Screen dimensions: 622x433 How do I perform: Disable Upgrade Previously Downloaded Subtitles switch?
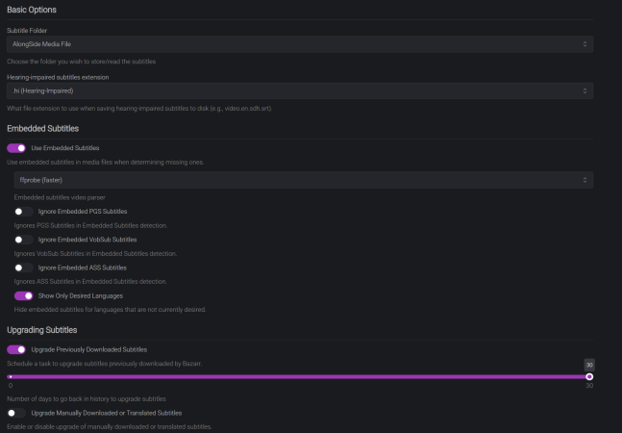16,349
